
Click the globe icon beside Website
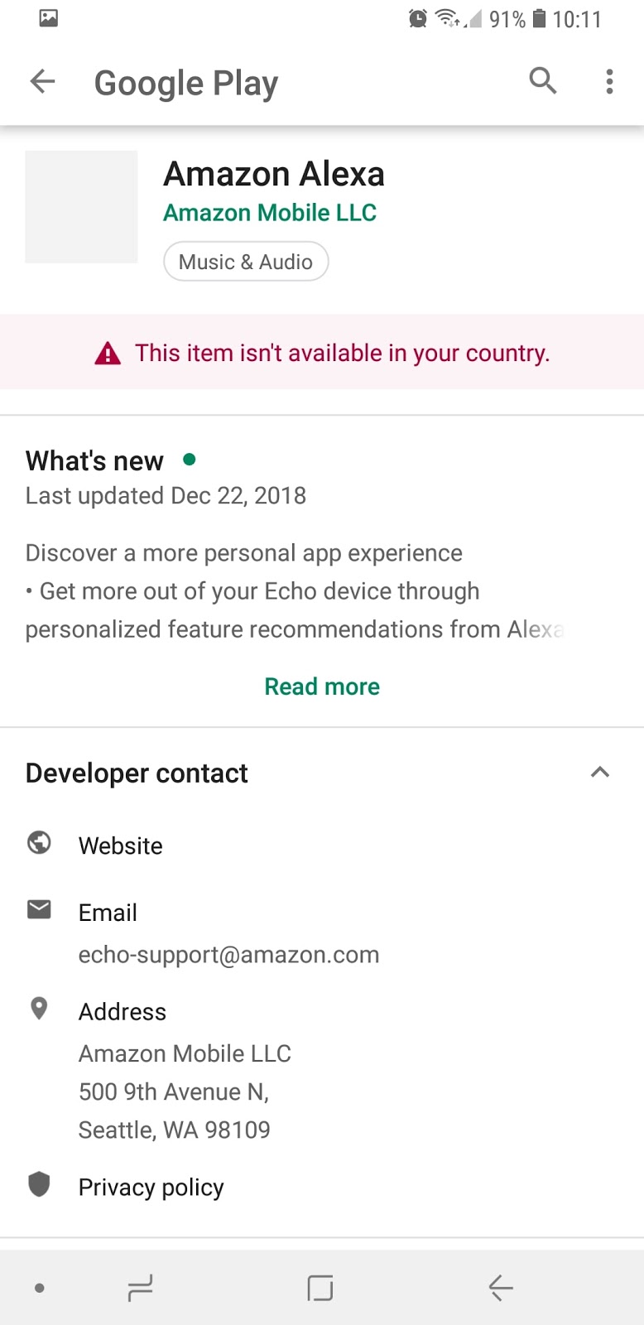[x=39, y=843]
